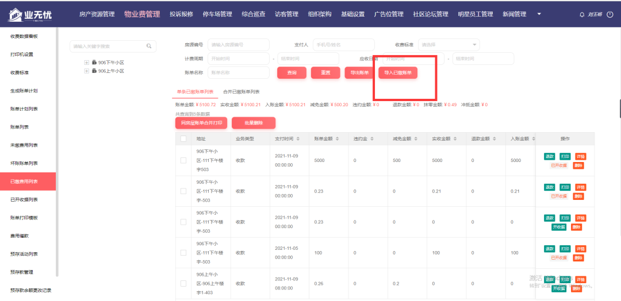Click 应收日期 结束时间 date field
This screenshot has width=621, height=301.
coord(483,59)
